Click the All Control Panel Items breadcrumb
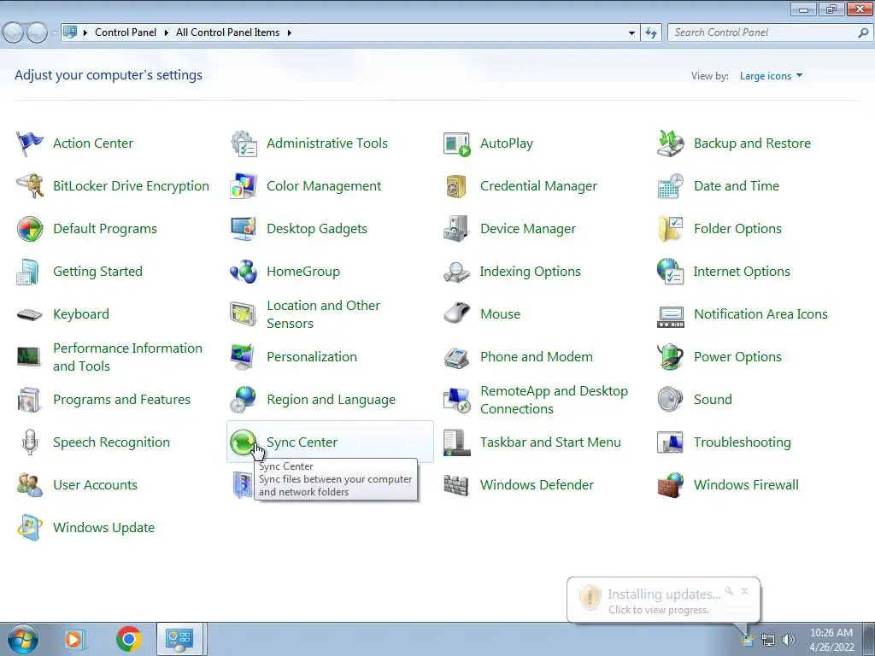Image resolution: width=875 pixels, height=656 pixels. coord(227,33)
